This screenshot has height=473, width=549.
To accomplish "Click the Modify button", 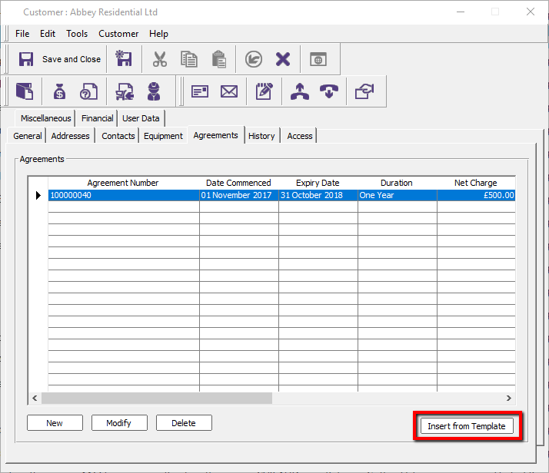I will pyautogui.click(x=119, y=423).
